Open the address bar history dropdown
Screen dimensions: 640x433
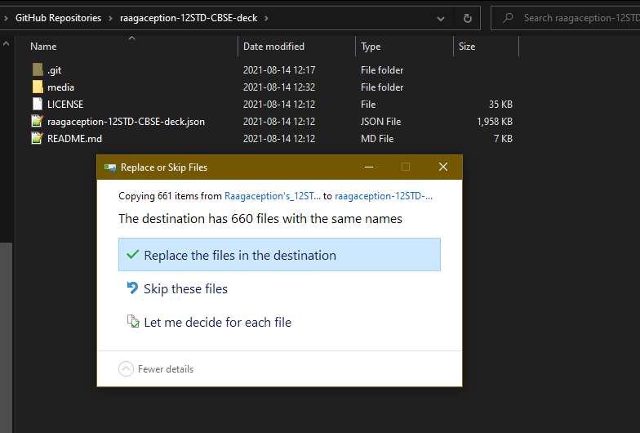click(442, 17)
